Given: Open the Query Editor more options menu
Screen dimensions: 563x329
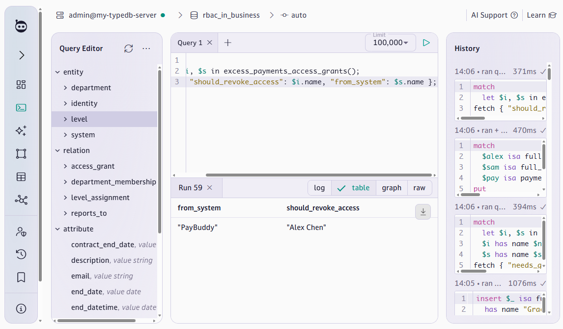Looking at the screenshot, I should point(146,49).
